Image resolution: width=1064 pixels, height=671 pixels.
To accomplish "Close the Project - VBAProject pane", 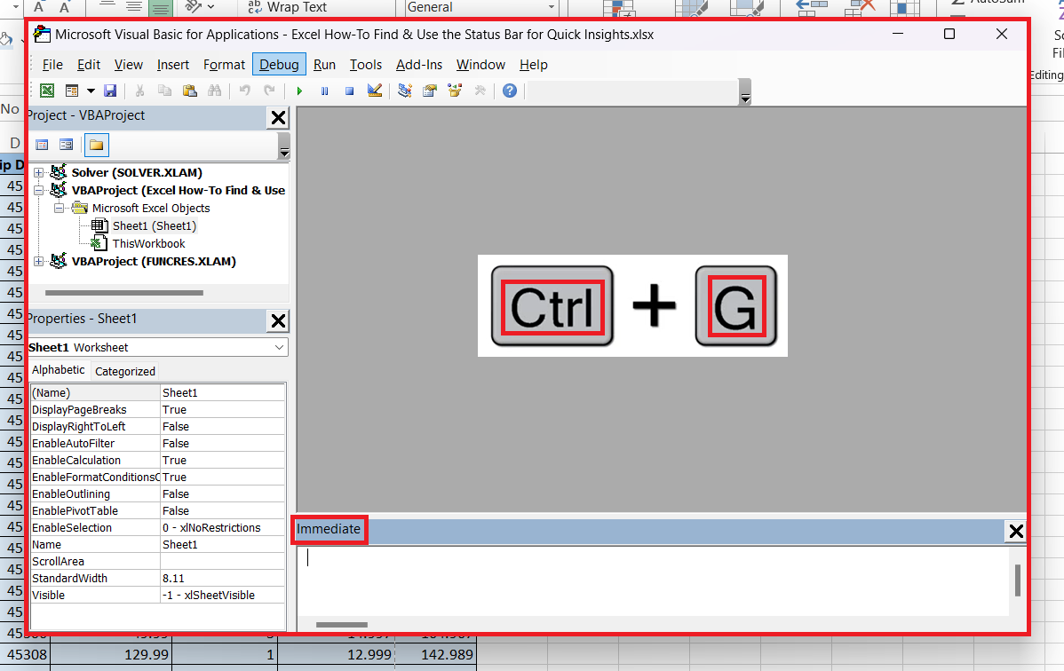I will point(278,118).
